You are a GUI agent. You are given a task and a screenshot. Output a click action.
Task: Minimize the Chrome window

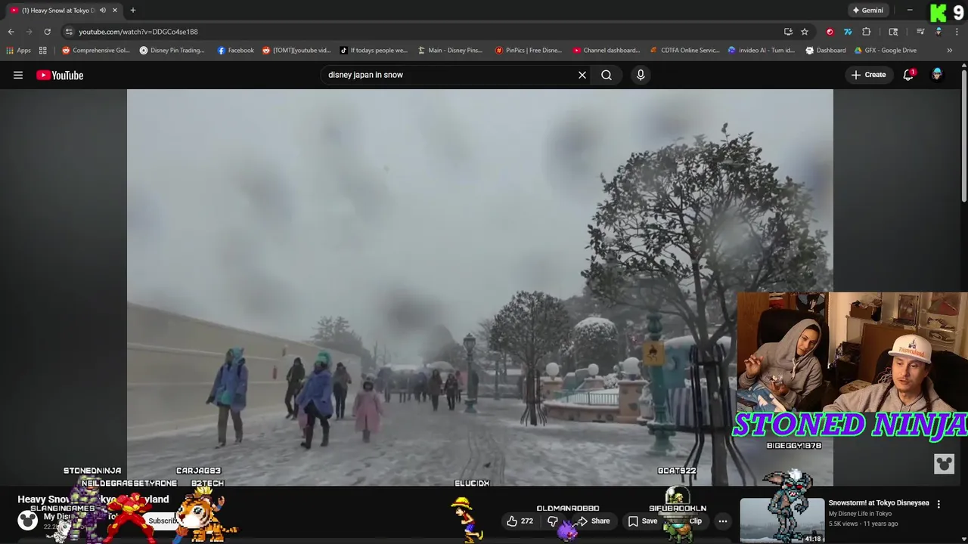point(910,11)
